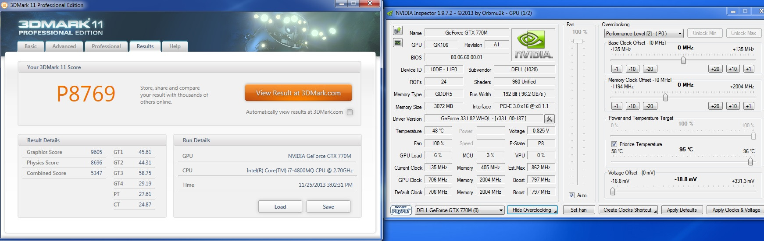Uncheck Priorize Temperature option
Viewport: 764px width, 241px height.
pos(614,144)
